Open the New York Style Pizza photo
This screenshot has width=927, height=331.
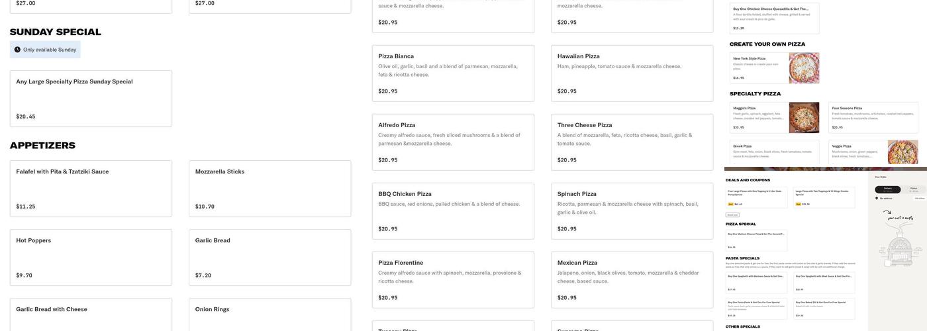coord(804,68)
